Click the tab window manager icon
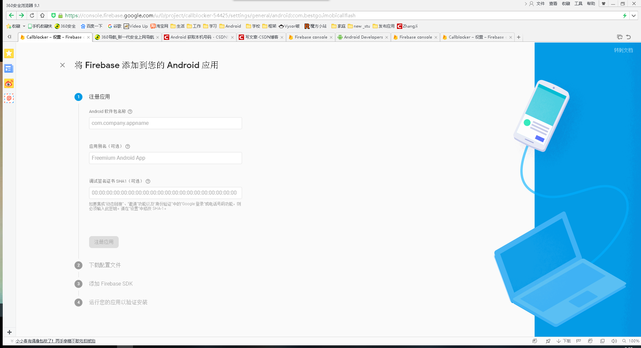This screenshot has height=348, width=641. (620, 37)
